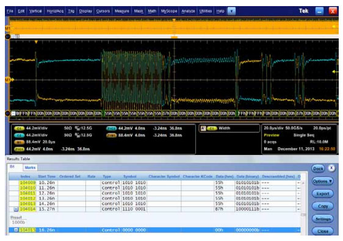Click the Index column header

[x=26, y=176]
